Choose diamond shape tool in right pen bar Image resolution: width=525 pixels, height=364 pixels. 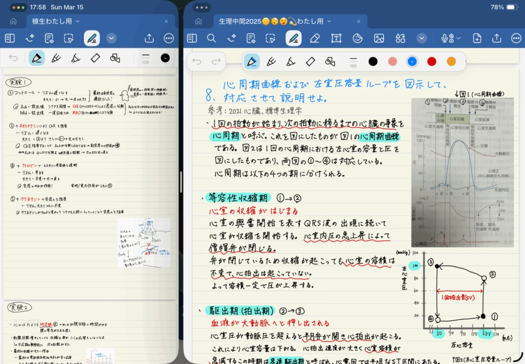click(x=310, y=61)
